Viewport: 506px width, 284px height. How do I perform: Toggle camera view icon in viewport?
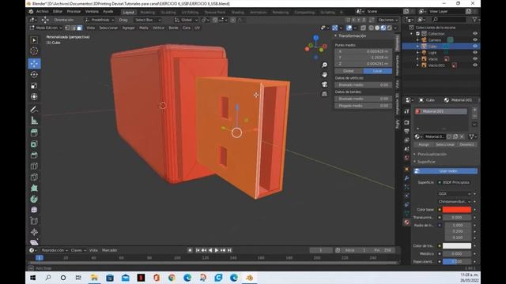[324, 84]
